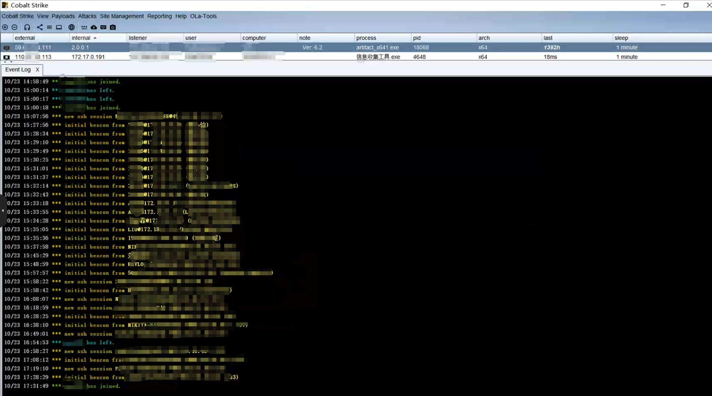712x396 pixels.
Task: Open the OLa-Tools menu
Action: click(x=203, y=16)
